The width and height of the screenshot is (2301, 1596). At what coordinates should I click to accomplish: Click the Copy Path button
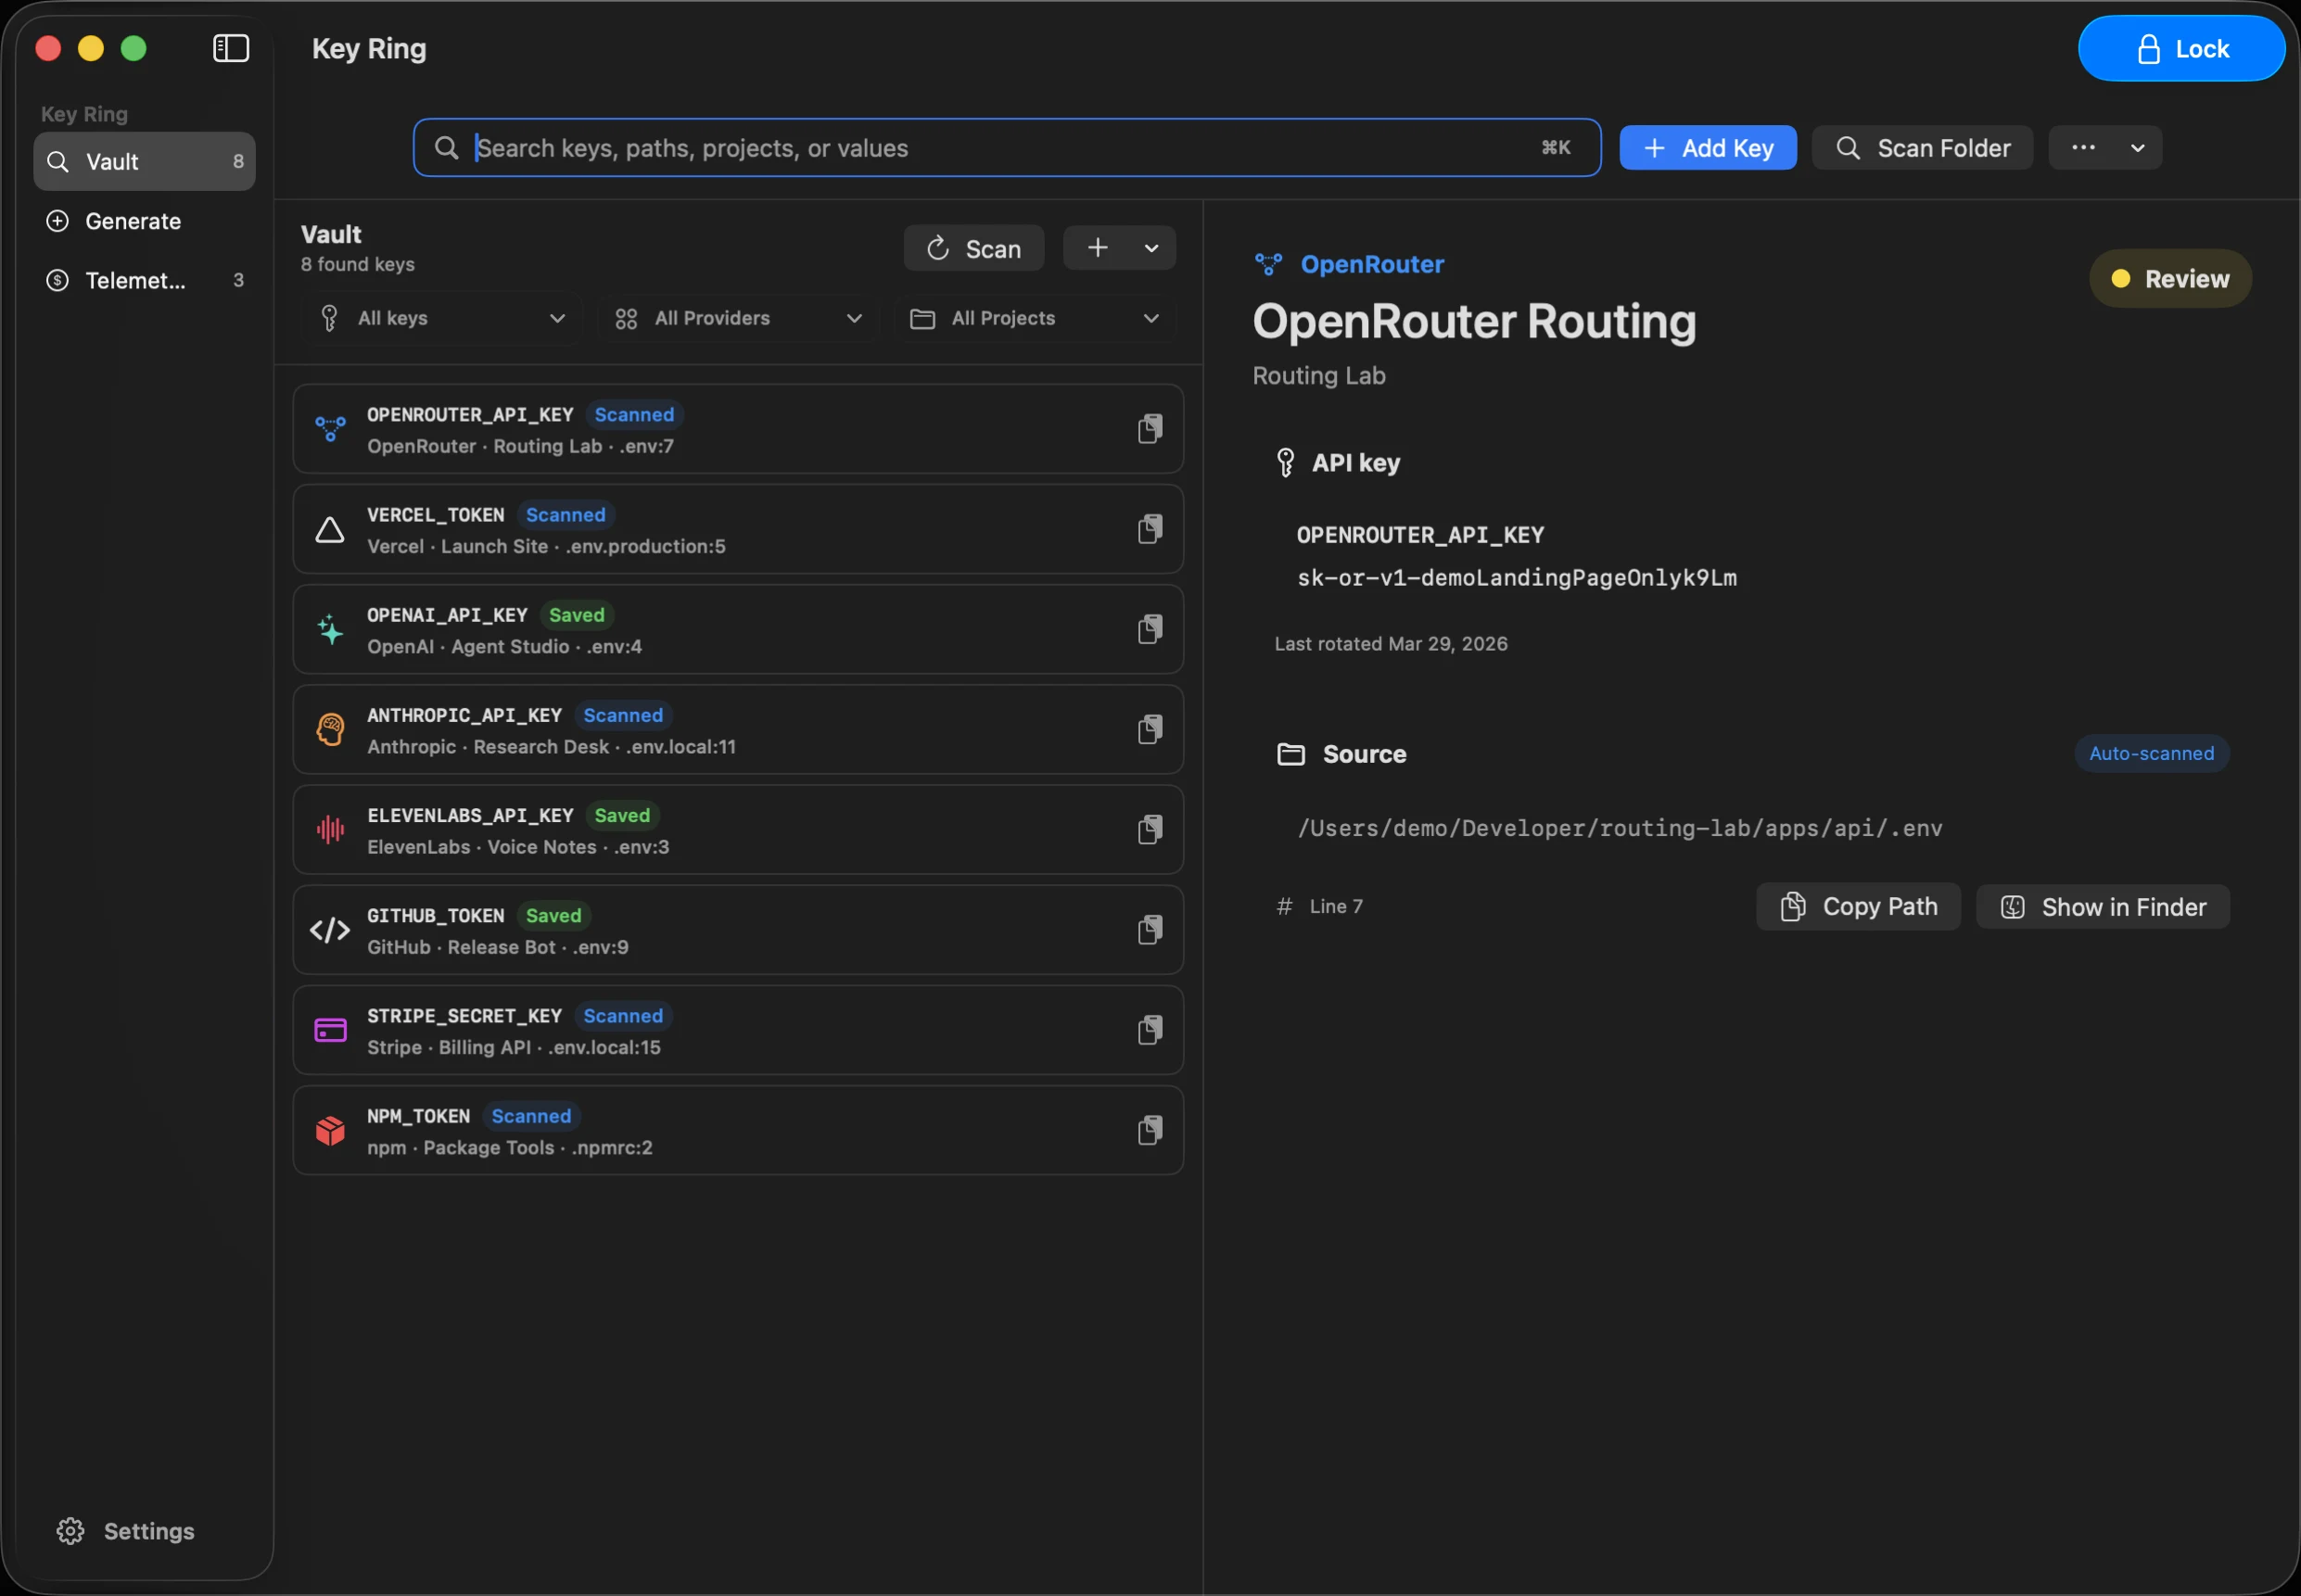(x=1858, y=906)
